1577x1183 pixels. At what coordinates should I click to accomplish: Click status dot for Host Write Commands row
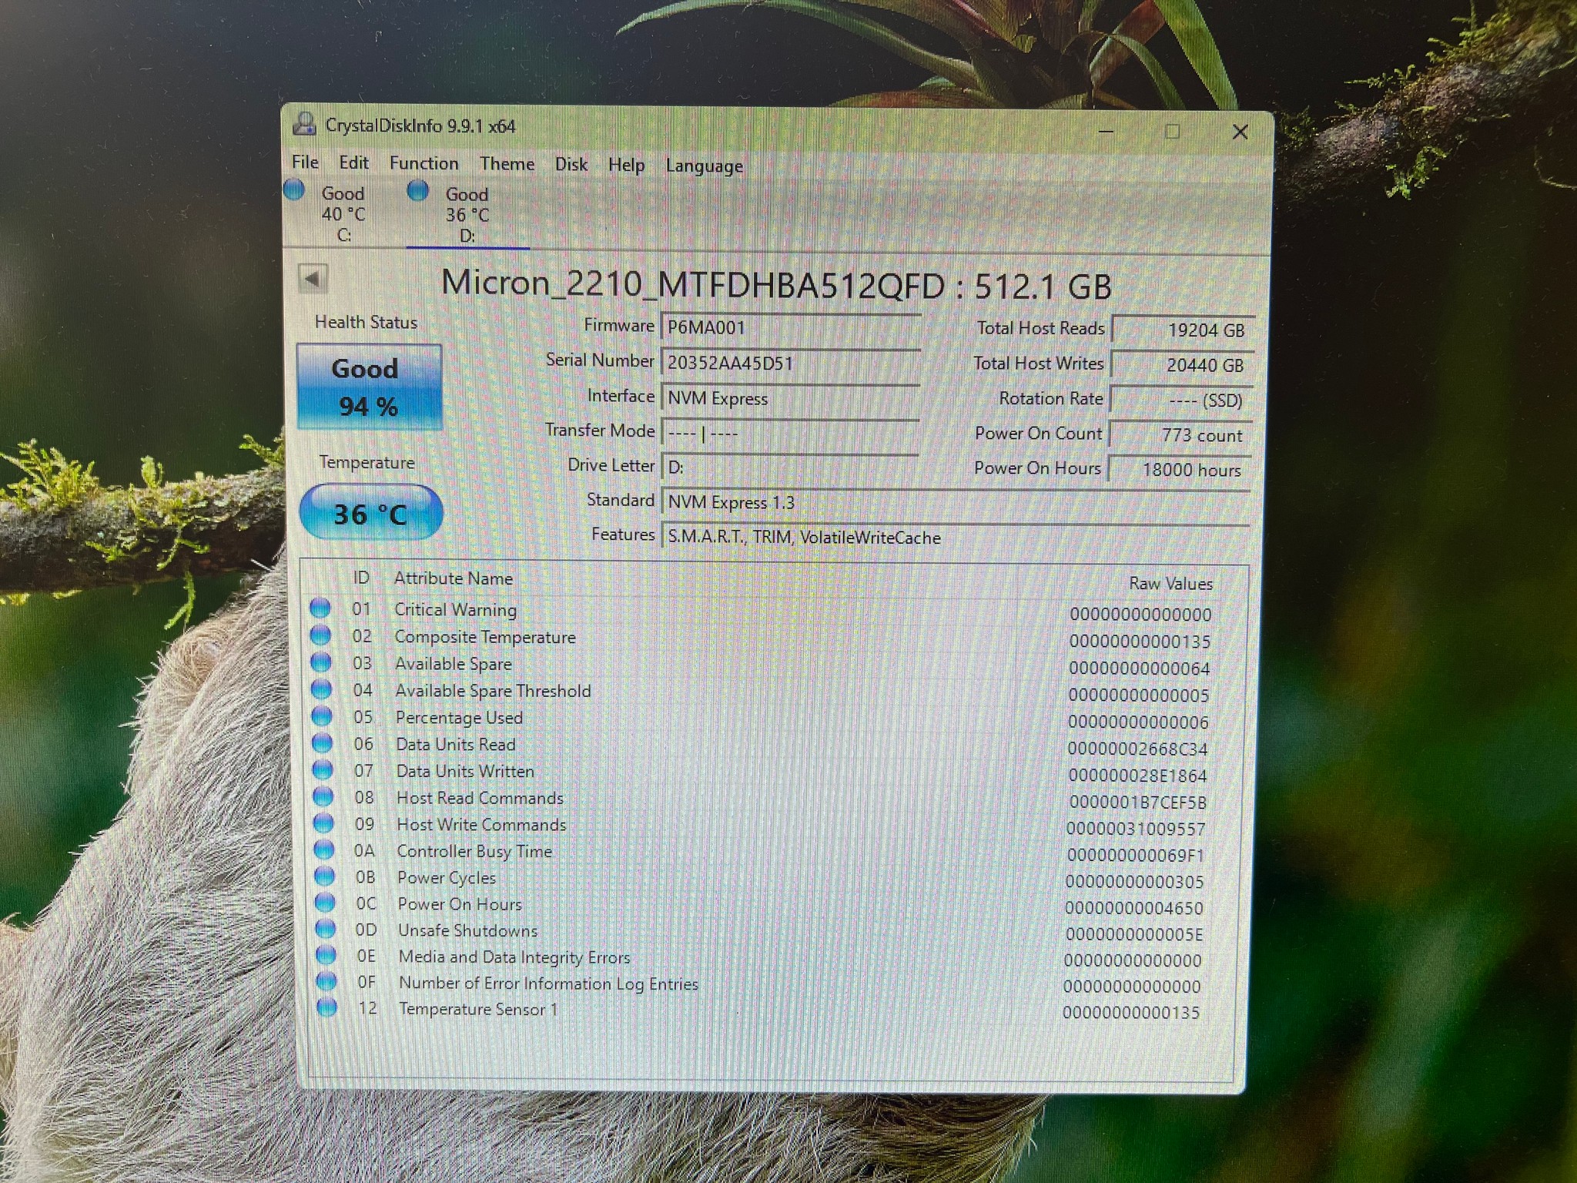tap(323, 823)
